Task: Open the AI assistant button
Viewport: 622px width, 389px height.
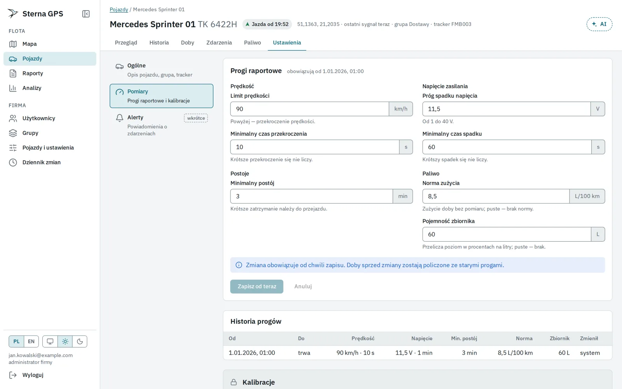Action: [x=599, y=24]
